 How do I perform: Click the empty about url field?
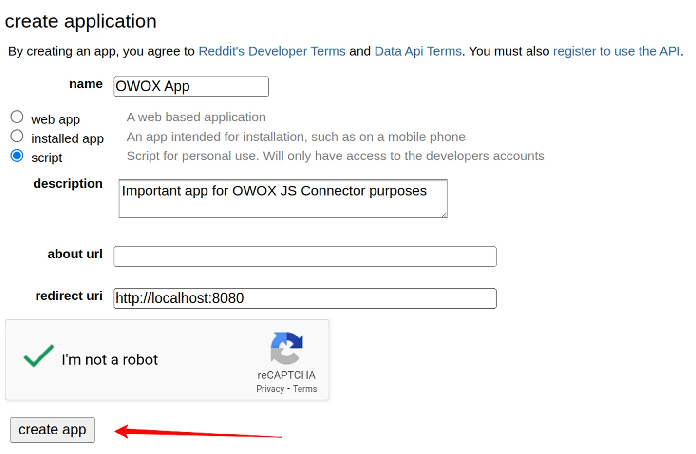pos(305,257)
